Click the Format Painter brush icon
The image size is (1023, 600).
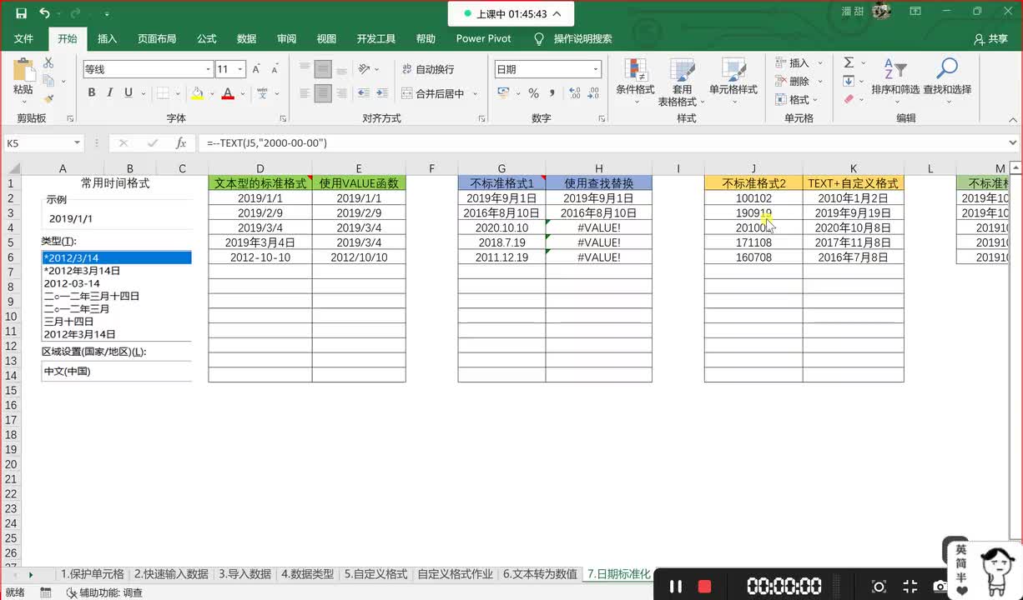[48, 98]
